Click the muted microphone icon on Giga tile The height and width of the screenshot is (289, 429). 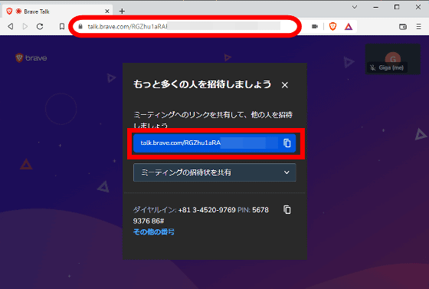tap(372, 67)
